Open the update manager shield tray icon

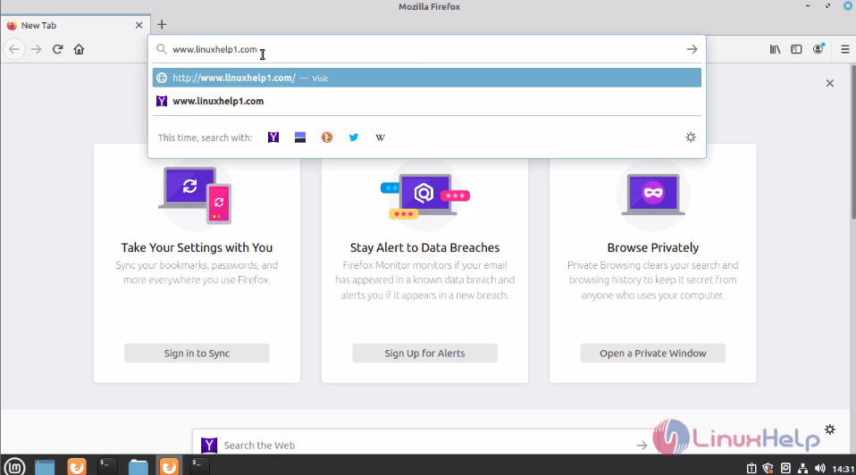point(768,469)
